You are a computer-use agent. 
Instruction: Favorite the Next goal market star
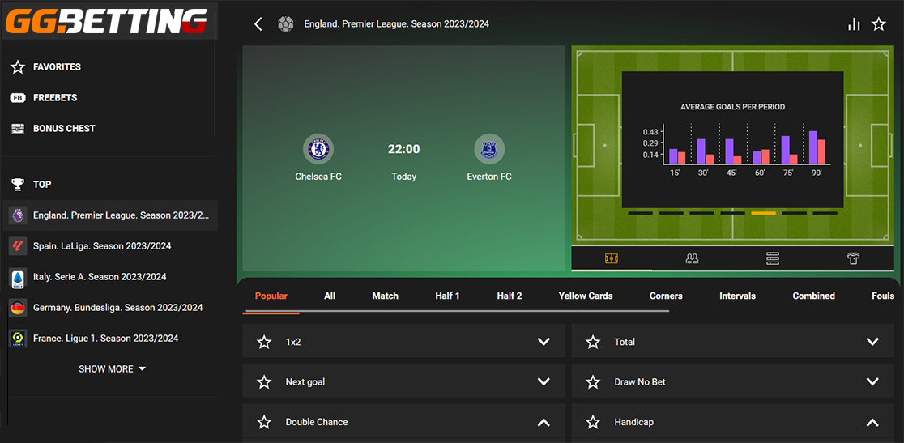[264, 382]
